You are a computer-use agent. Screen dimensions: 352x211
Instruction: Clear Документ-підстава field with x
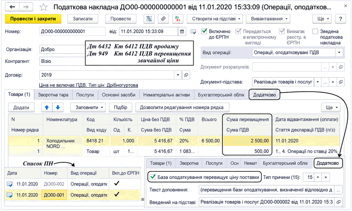tap(333, 82)
